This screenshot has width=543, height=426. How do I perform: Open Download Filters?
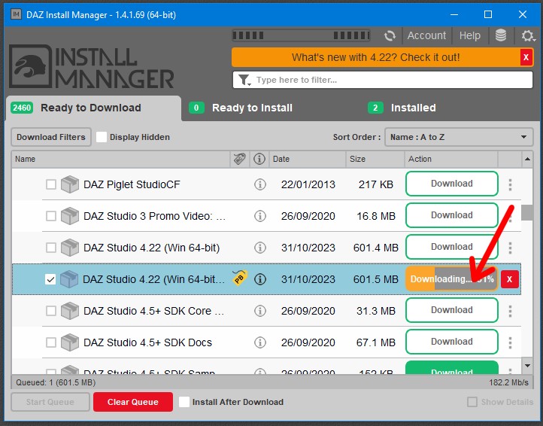51,137
